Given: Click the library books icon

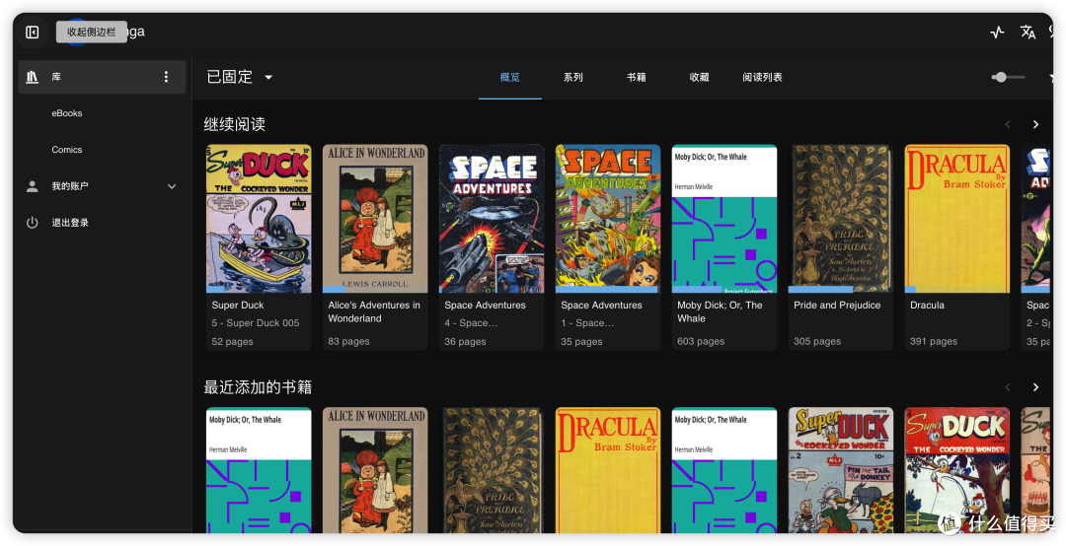Looking at the screenshot, I should tap(32, 77).
